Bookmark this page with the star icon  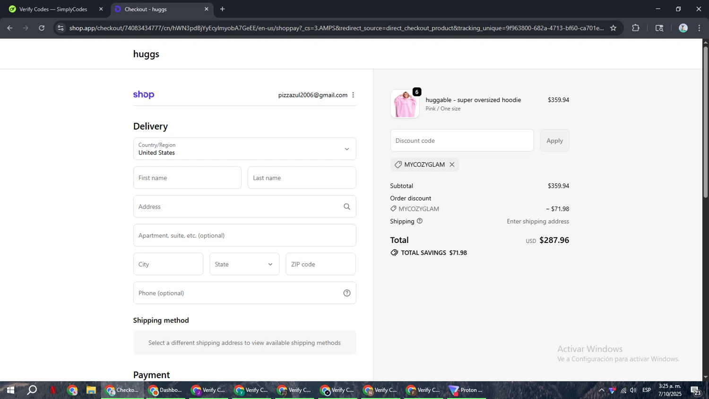click(613, 28)
